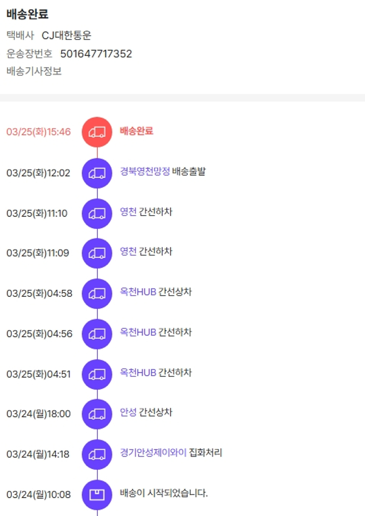Click truck icon for 경기안성제이와이 집화처리
This screenshot has height=516, width=365.
click(97, 454)
